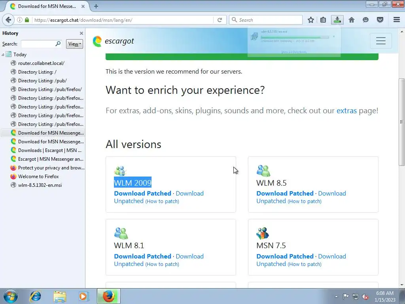This screenshot has width=405, height=304.
Task: Click the Firefox back arrow button
Action: (8, 20)
